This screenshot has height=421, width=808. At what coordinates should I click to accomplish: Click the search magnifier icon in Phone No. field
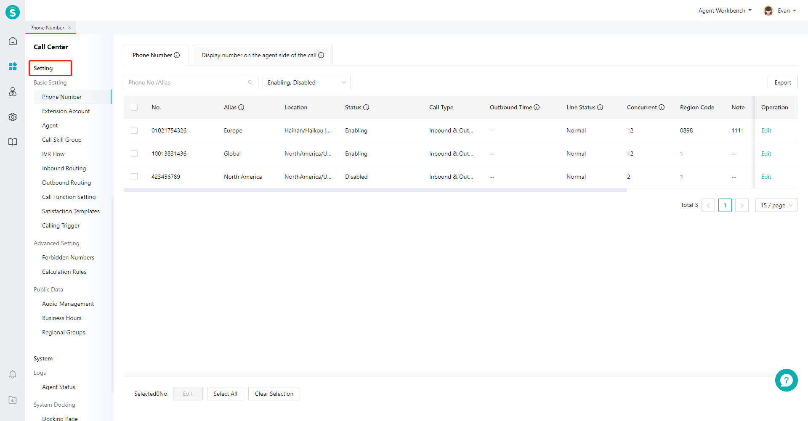point(250,82)
